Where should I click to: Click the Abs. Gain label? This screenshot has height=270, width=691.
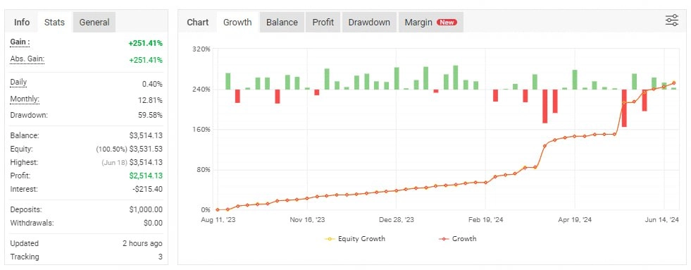coord(27,59)
